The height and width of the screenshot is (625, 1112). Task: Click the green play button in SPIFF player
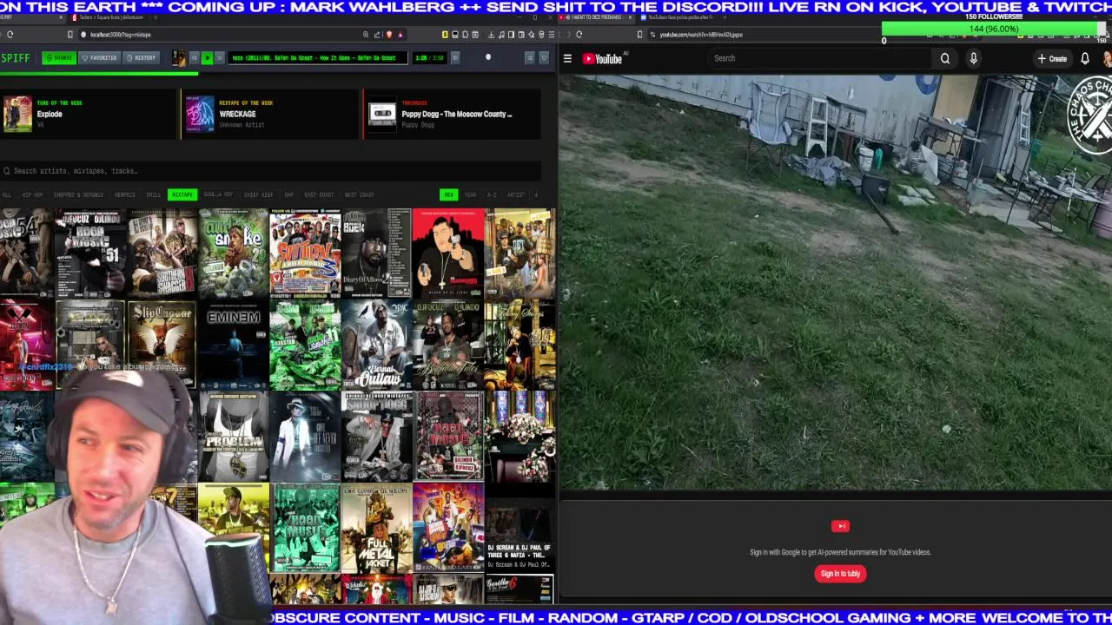click(207, 57)
